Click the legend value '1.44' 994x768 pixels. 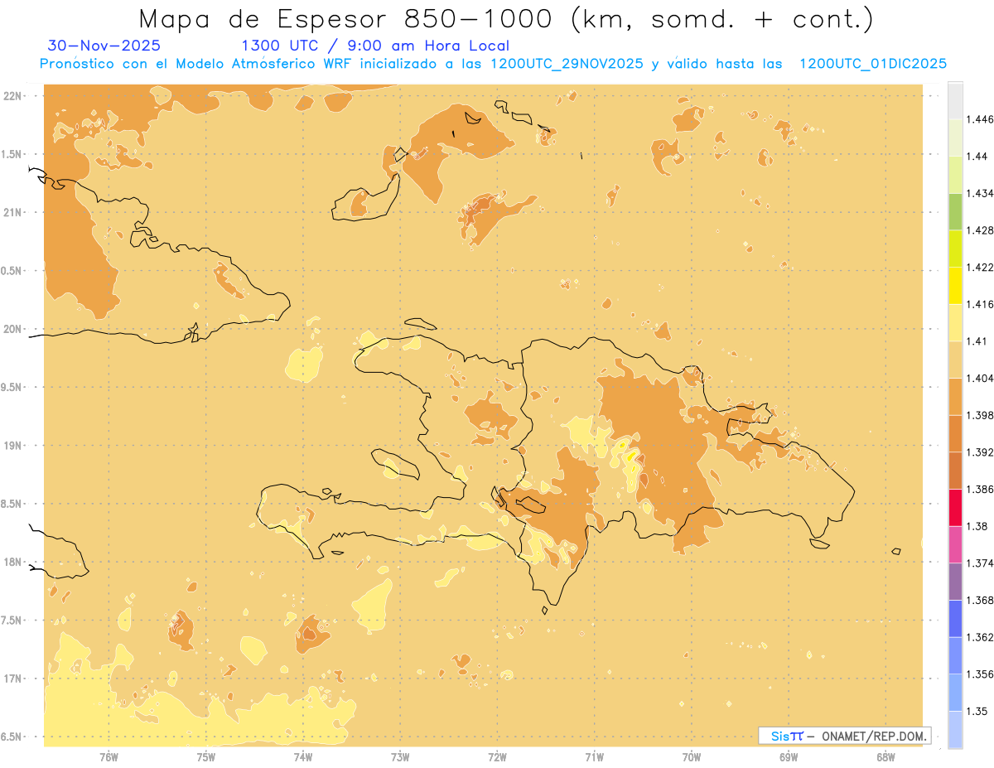coord(977,156)
